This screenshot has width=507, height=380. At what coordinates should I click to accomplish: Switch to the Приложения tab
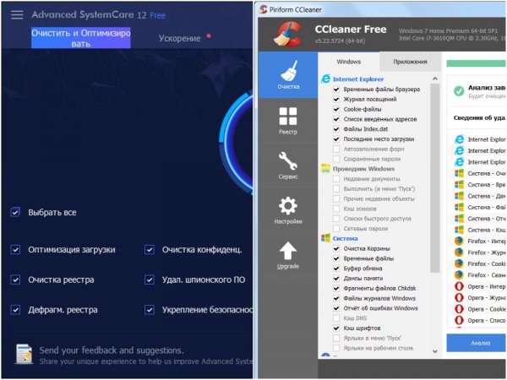(410, 62)
